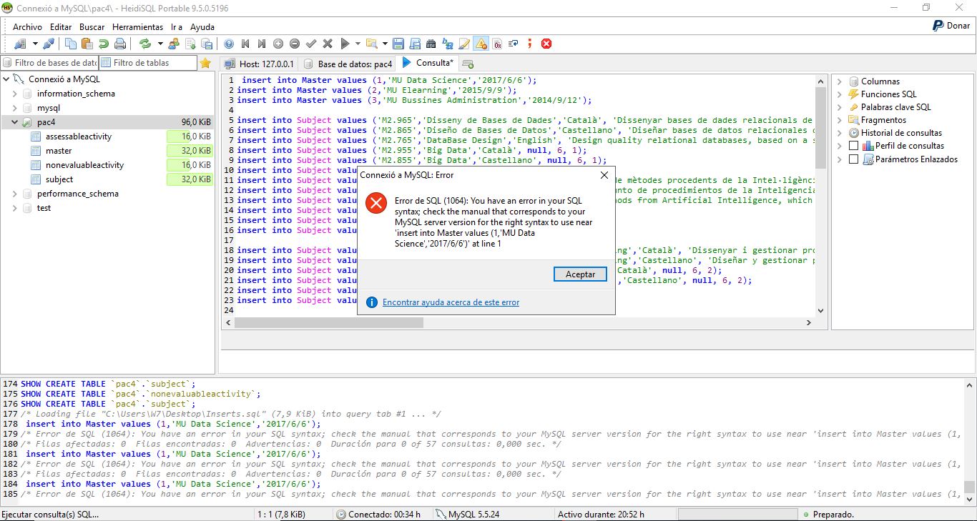This screenshot has width=977, height=521.
Task: Click the grey cancel editing X icon
Action: coord(328,44)
